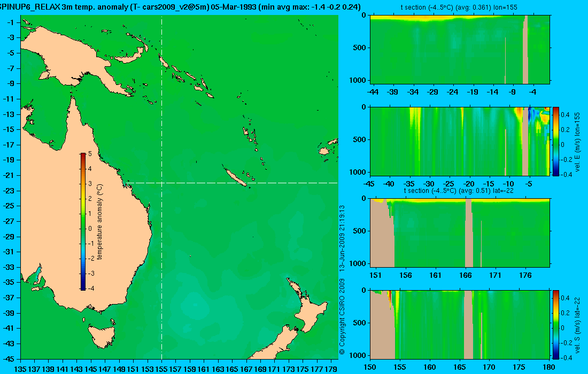Click the tan land column in top temperature section
Image resolution: width=588 pixels, height=374 pixels.
[x=525, y=50]
